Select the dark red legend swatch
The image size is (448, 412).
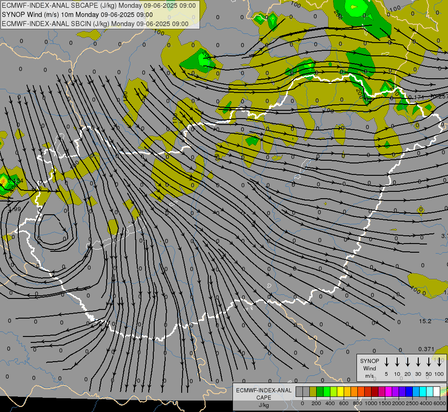[375, 391]
